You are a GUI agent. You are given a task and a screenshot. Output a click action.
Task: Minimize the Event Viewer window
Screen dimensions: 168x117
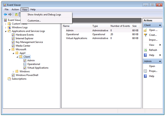click(x=146, y=5)
